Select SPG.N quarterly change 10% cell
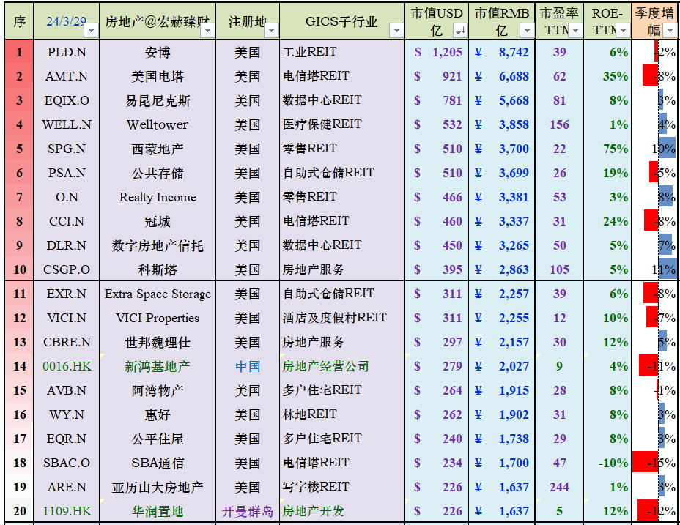The height and width of the screenshot is (525, 680). (x=655, y=149)
